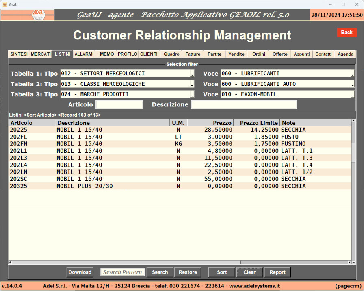Open the Partite tab
Viewport: 364px width, 291px height.
[214, 54]
